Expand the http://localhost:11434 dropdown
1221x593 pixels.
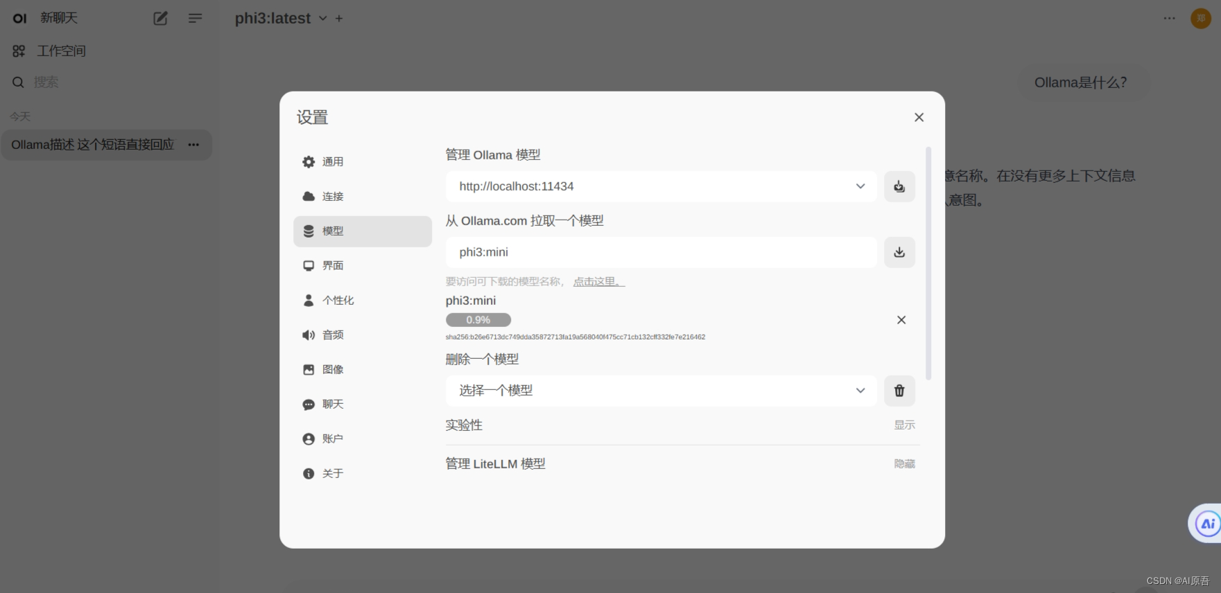[x=661, y=186]
